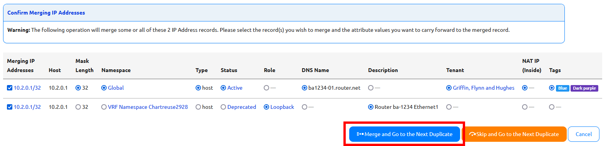
Task: Click Skip and Go to the Next Duplicate
Action: (514, 134)
